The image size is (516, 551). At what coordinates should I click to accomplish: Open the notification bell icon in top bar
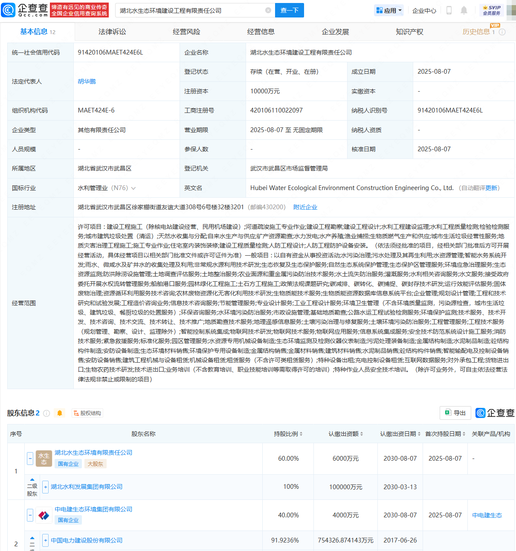(x=464, y=10)
